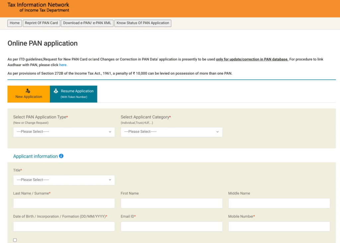Viewport: 340px width, 243px height.
Task: Open the Select PAN Application Type dropdown
Action: point(64,132)
